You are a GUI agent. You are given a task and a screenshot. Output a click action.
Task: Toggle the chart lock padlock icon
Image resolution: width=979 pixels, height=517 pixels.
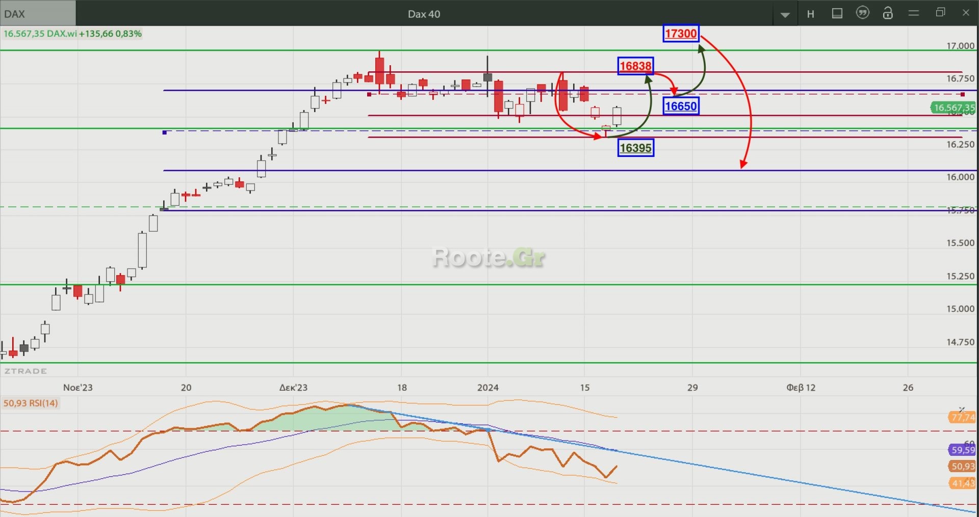[888, 13]
